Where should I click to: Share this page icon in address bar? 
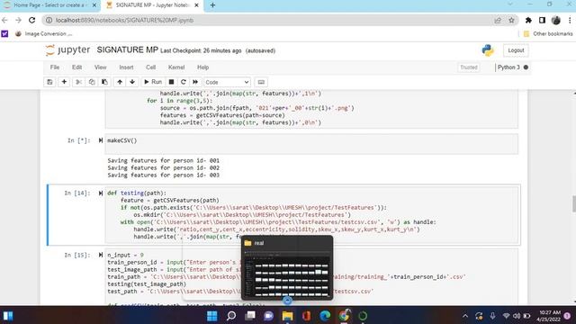498,20
